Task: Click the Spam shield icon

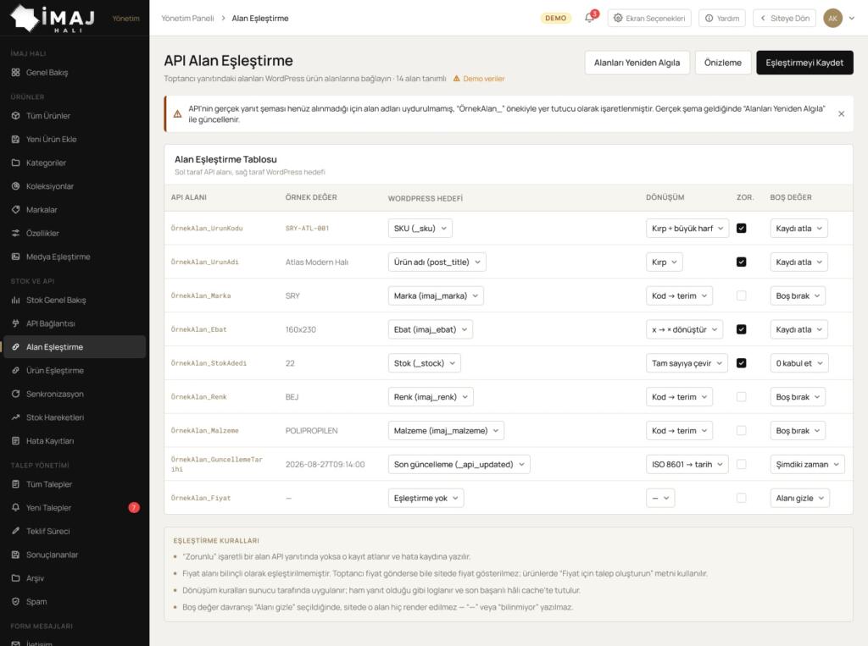Action: 15,602
